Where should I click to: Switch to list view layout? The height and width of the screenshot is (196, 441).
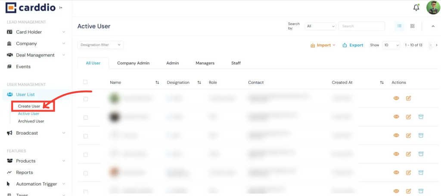point(399,26)
